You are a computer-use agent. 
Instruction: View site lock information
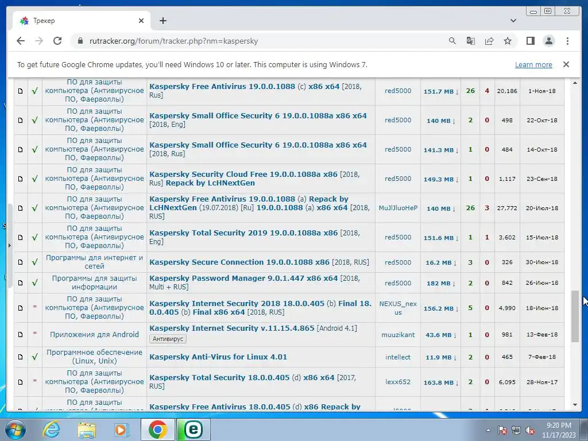pyautogui.click(x=80, y=41)
